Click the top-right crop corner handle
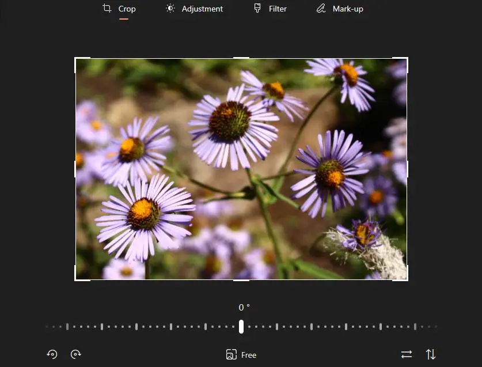 [x=407, y=59]
